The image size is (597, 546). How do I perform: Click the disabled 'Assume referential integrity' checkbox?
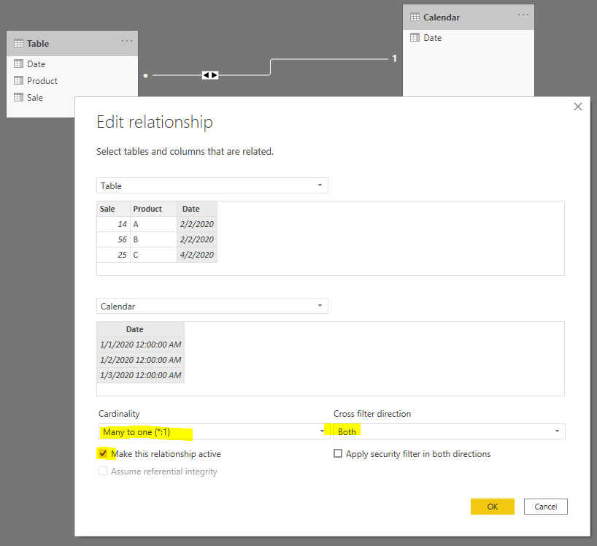click(x=103, y=471)
